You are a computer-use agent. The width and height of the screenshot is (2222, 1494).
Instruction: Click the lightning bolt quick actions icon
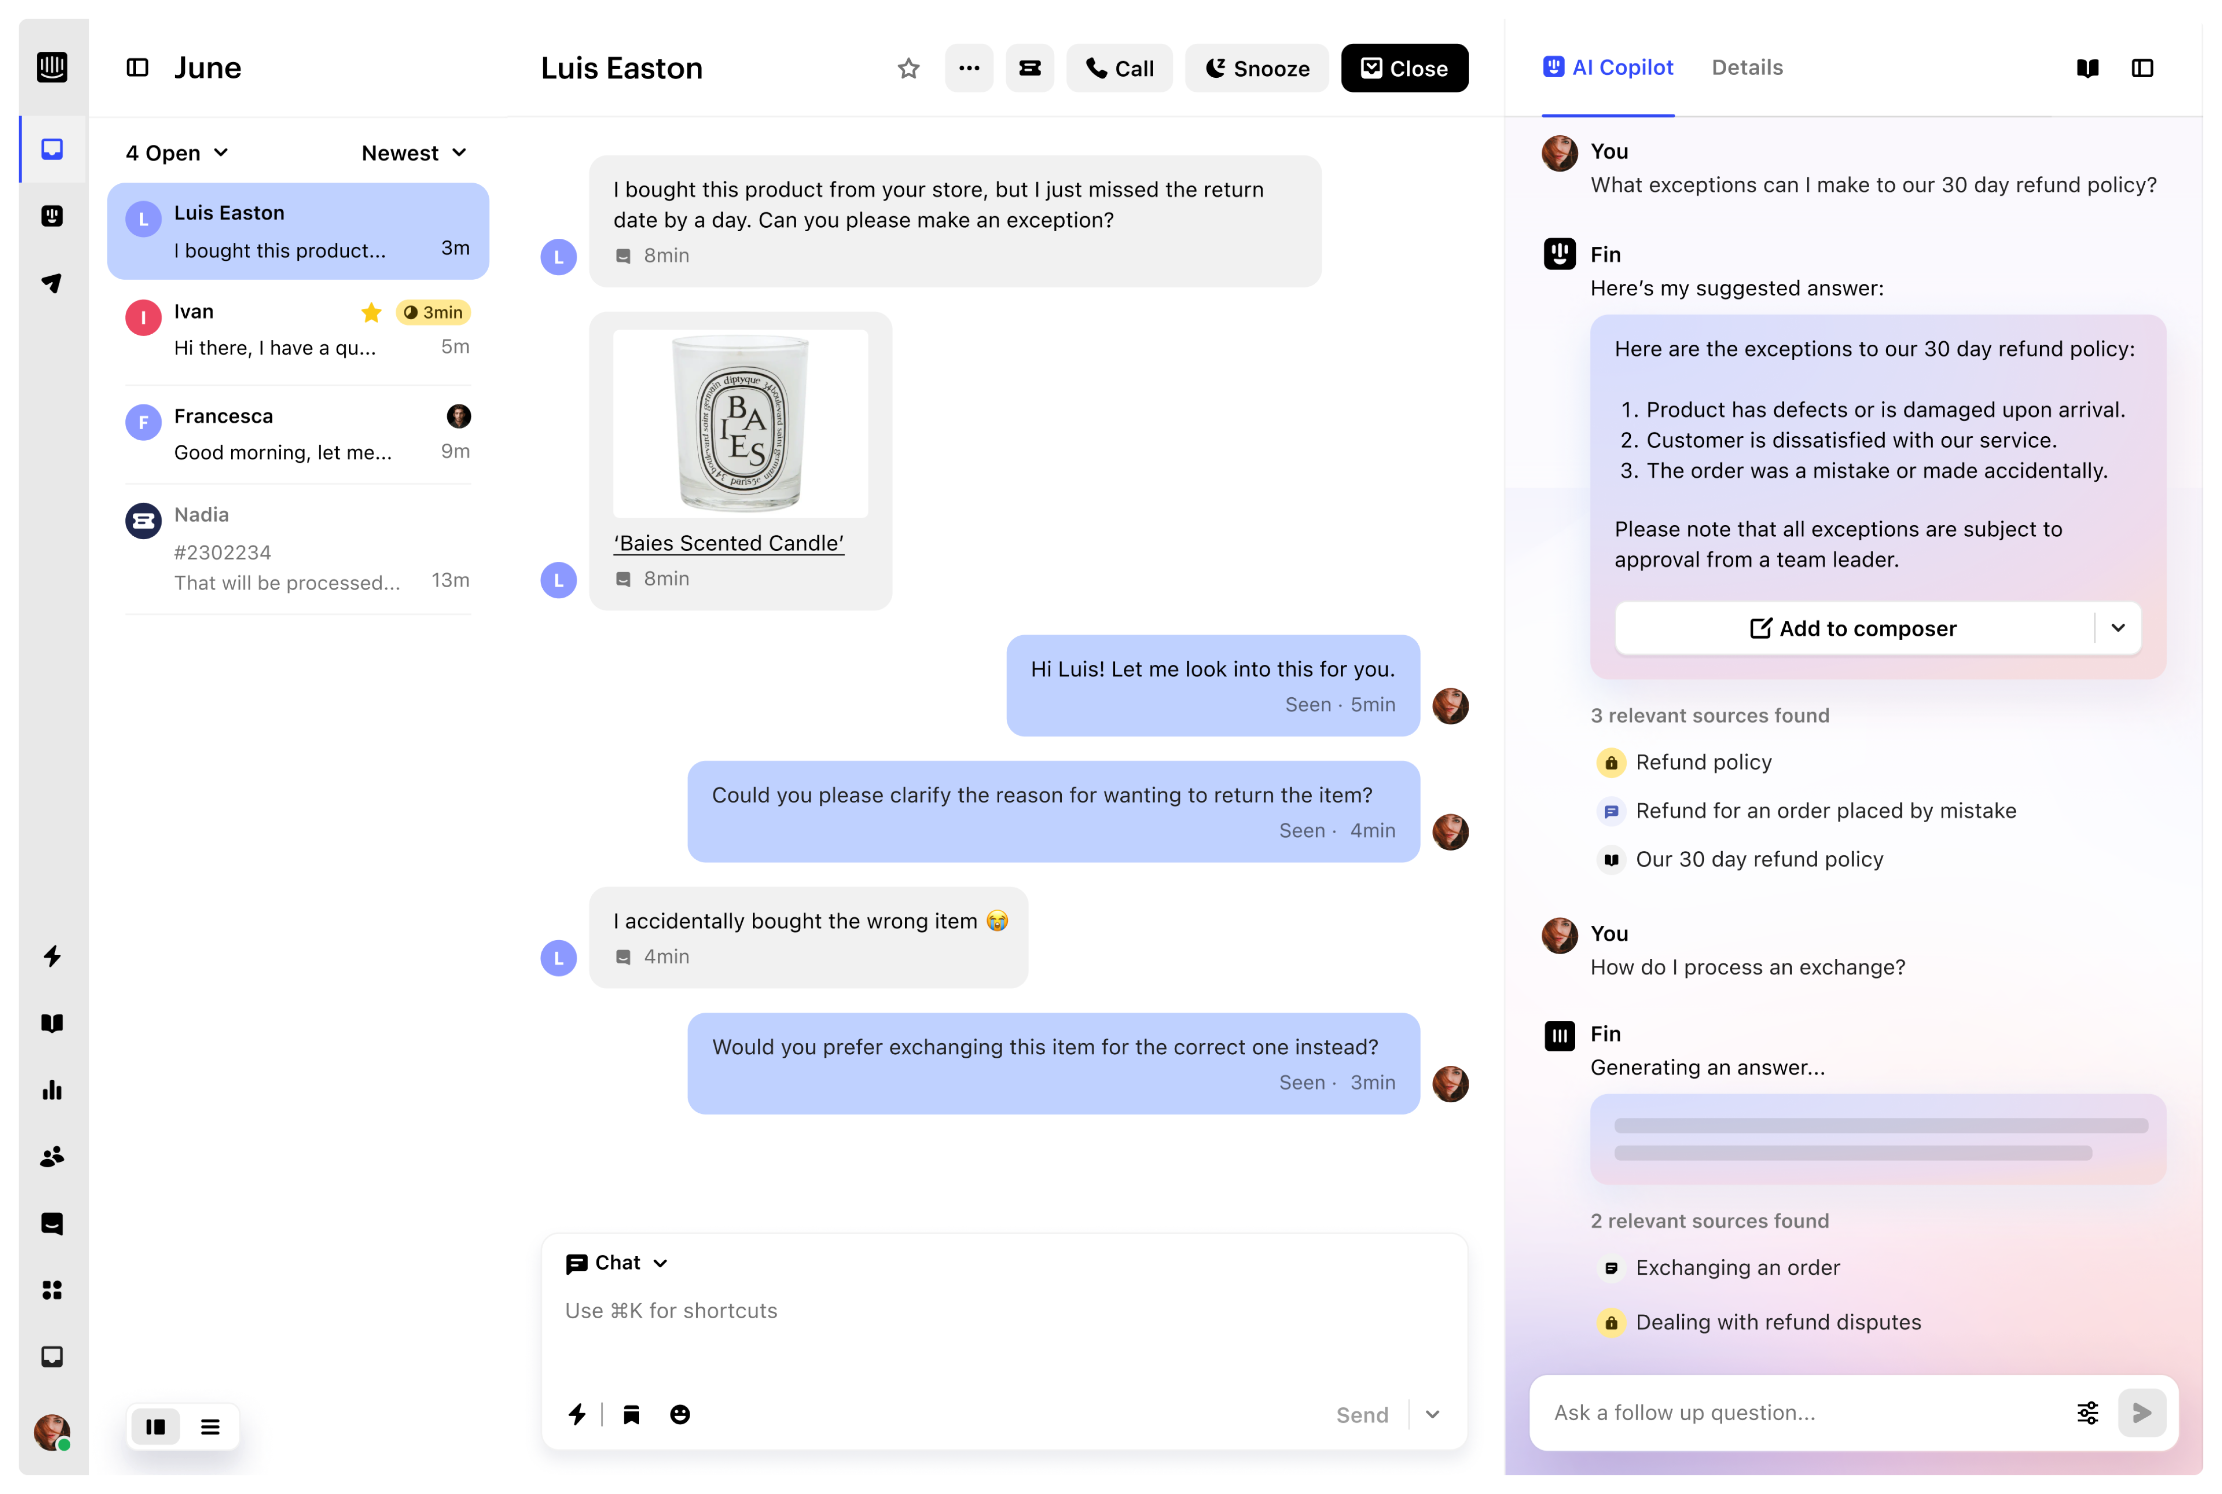click(580, 1414)
